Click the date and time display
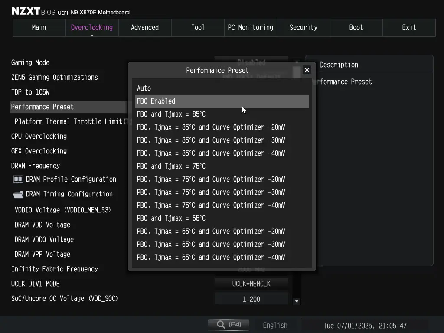Image resolution: width=444 pixels, height=333 pixels. 365,326
